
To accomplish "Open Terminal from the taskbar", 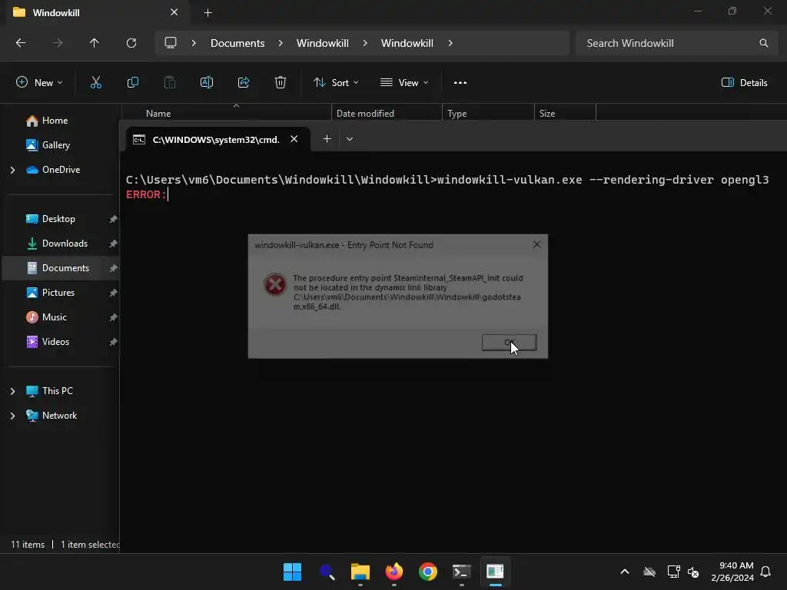I will pos(461,572).
